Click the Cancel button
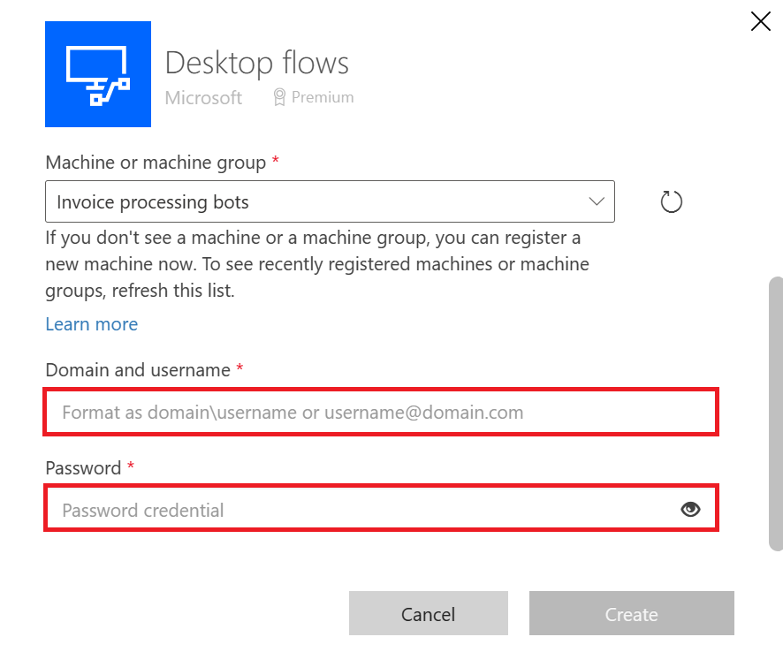This screenshot has width=783, height=652. tap(428, 613)
